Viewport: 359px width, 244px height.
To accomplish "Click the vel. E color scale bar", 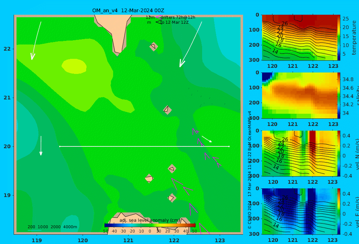I will tap(339, 211).
